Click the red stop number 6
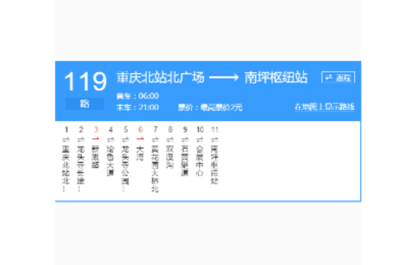Viewport: 398px width, 265px height. coord(141,130)
